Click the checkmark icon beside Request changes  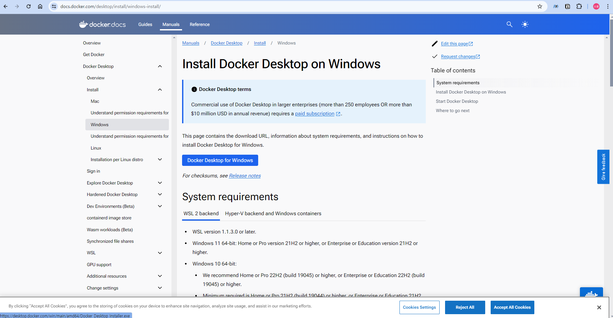[x=435, y=56]
